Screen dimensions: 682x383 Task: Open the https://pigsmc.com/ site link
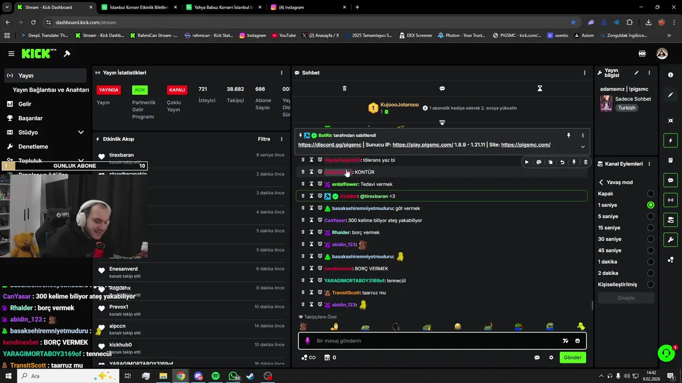(526, 145)
